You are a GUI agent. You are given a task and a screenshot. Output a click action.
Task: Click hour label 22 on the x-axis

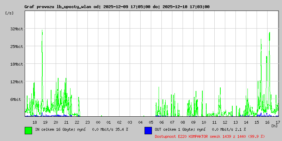click(77, 122)
